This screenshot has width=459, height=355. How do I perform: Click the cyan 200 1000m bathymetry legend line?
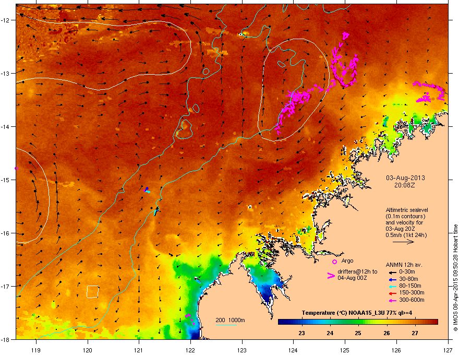point(226,325)
